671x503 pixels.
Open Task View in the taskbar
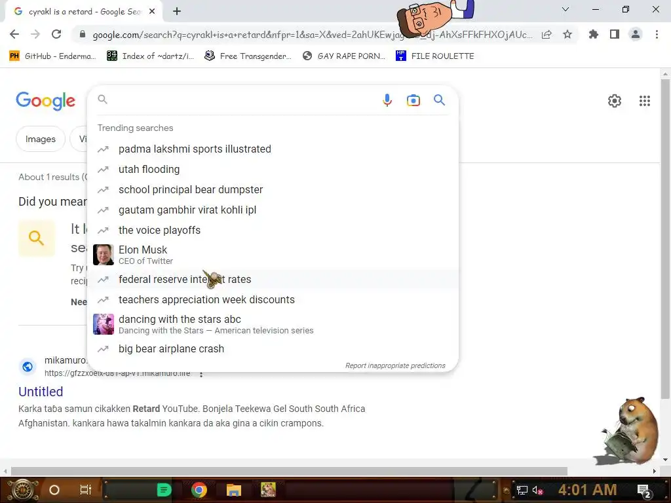[86, 490]
